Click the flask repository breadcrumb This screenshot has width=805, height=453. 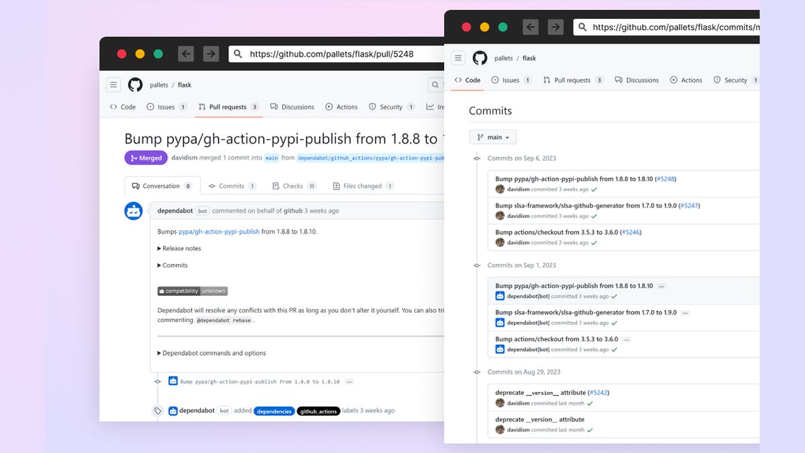tap(529, 58)
